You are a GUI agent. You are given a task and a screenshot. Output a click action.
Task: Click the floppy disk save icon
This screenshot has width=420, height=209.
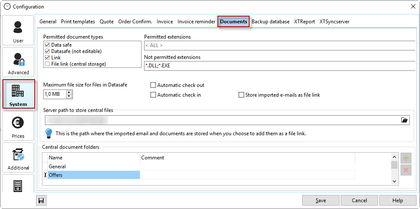click(41, 201)
